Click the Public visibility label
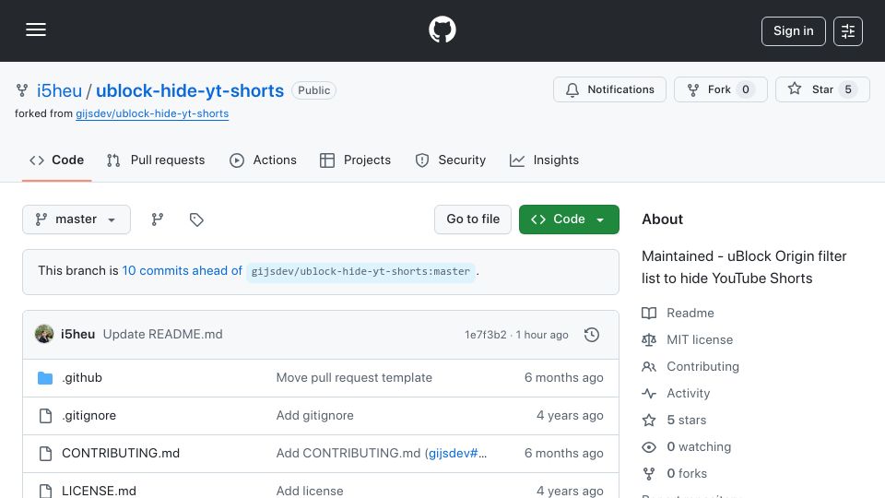Image resolution: width=885 pixels, height=498 pixels. pos(313,90)
